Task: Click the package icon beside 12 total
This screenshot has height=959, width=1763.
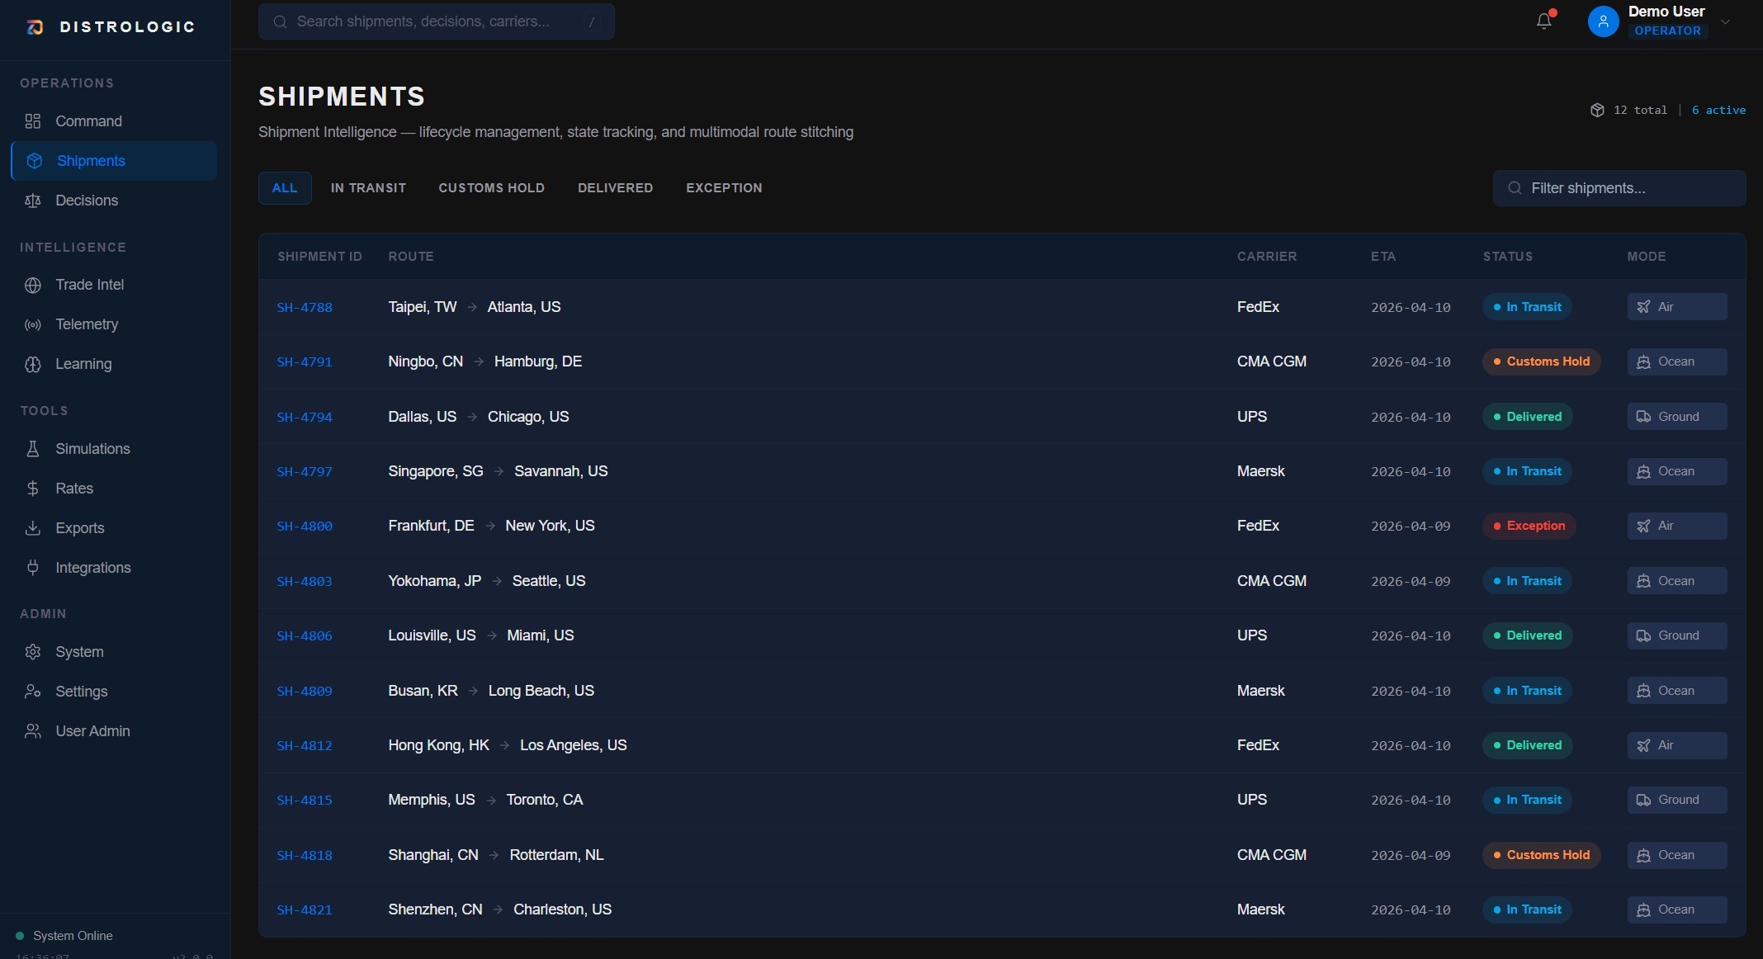Action: tap(1597, 110)
